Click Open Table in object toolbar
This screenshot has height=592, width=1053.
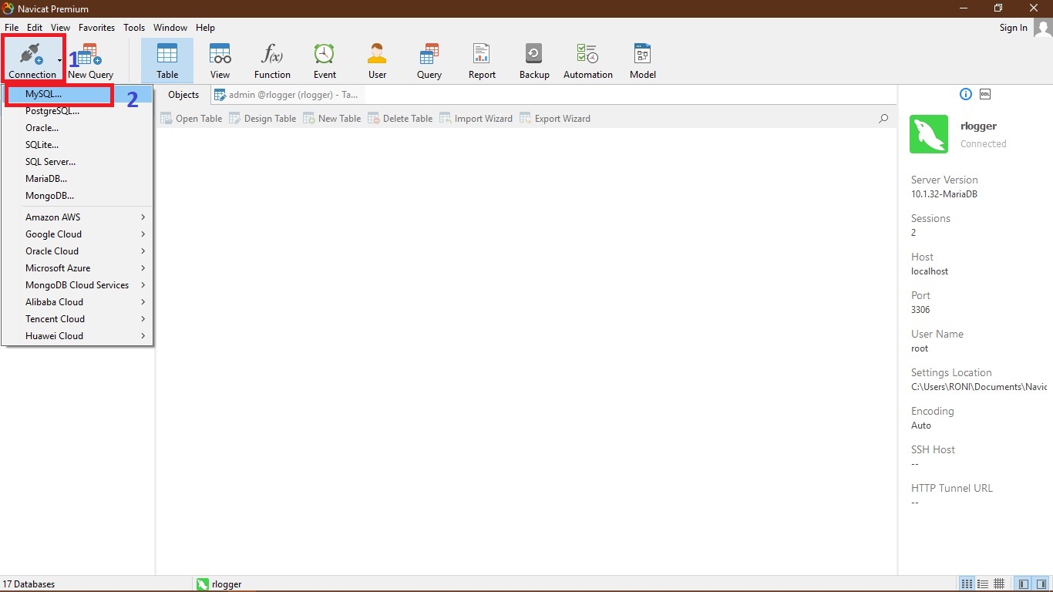pyautogui.click(x=191, y=119)
